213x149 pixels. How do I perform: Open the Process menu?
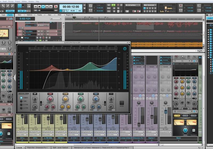click(x=11, y=1)
